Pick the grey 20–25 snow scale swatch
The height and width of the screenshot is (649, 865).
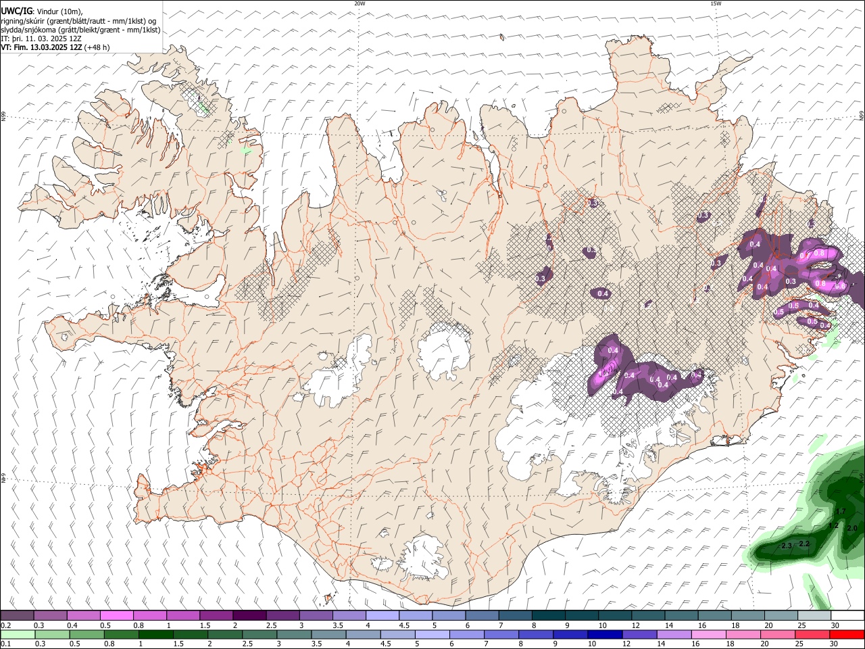pos(781,616)
